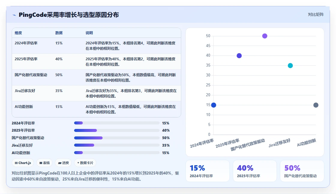This screenshot has height=194, width=336.
Task: Click description starting Jira迁移友好为35%
Action: (131, 93)
